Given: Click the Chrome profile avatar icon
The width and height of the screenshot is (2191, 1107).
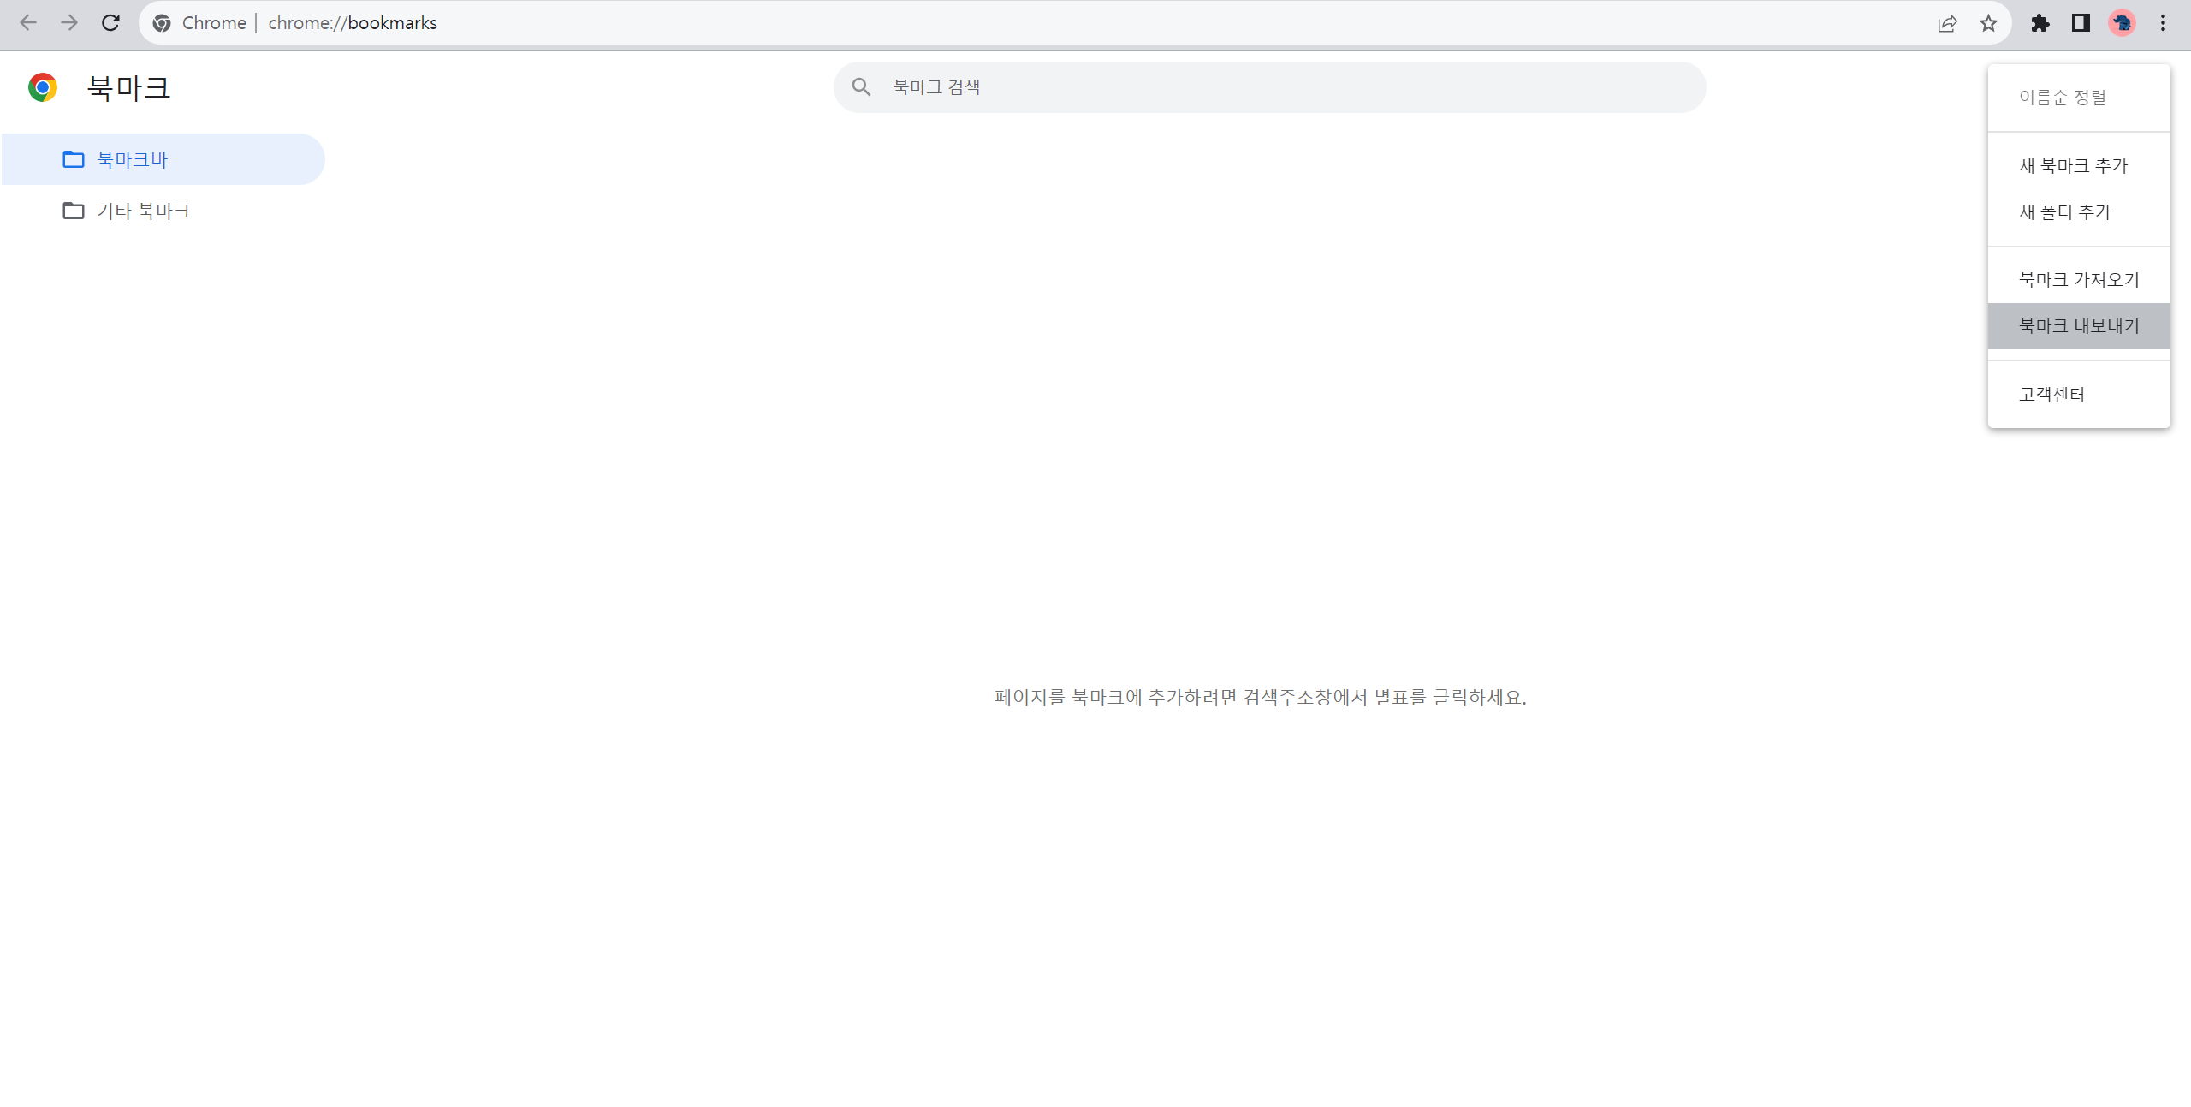Looking at the screenshot, I should coord(2123,22).
